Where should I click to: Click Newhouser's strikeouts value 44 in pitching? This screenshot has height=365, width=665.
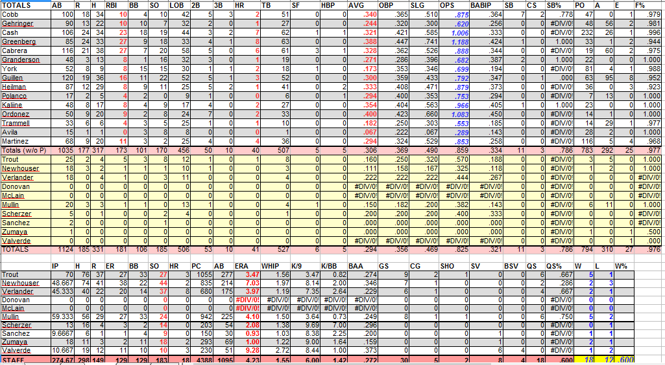pos(160,283)
